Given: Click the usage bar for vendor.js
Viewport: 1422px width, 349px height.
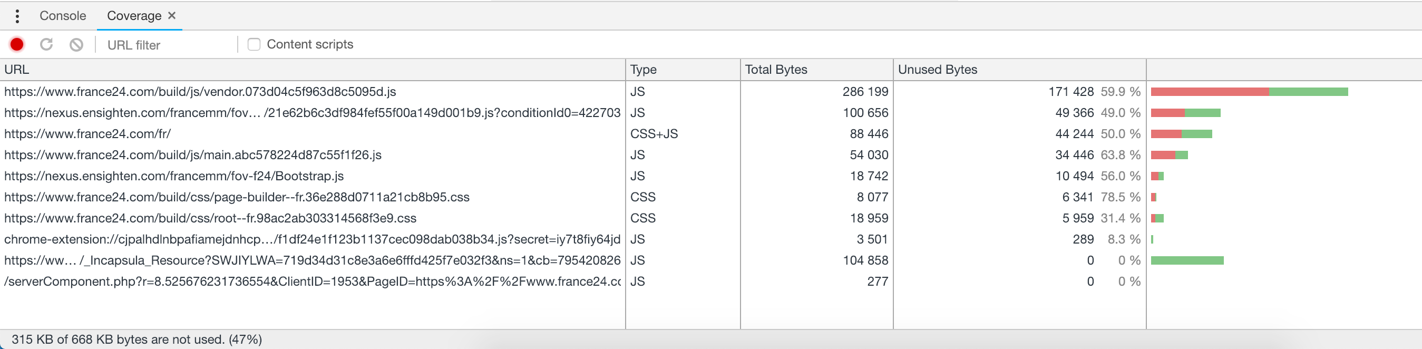Looking at the screenshot, I should click(x=1249, y=92).
